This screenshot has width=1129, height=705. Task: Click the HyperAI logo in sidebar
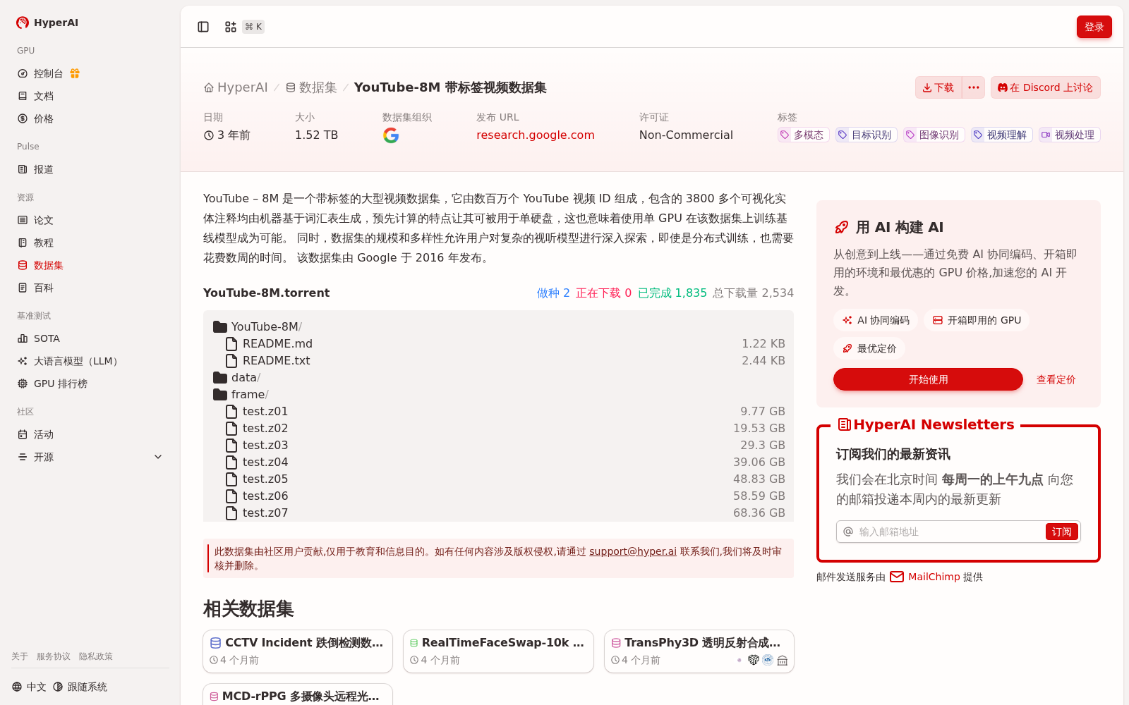[47, 23]
